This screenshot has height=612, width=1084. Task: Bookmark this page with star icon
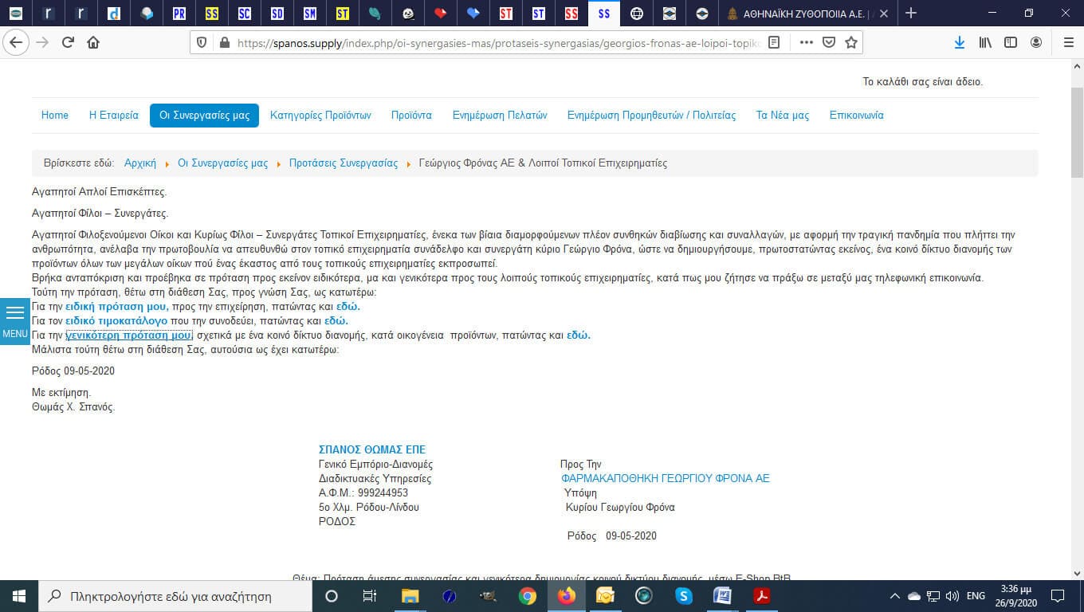coord(851,42)
